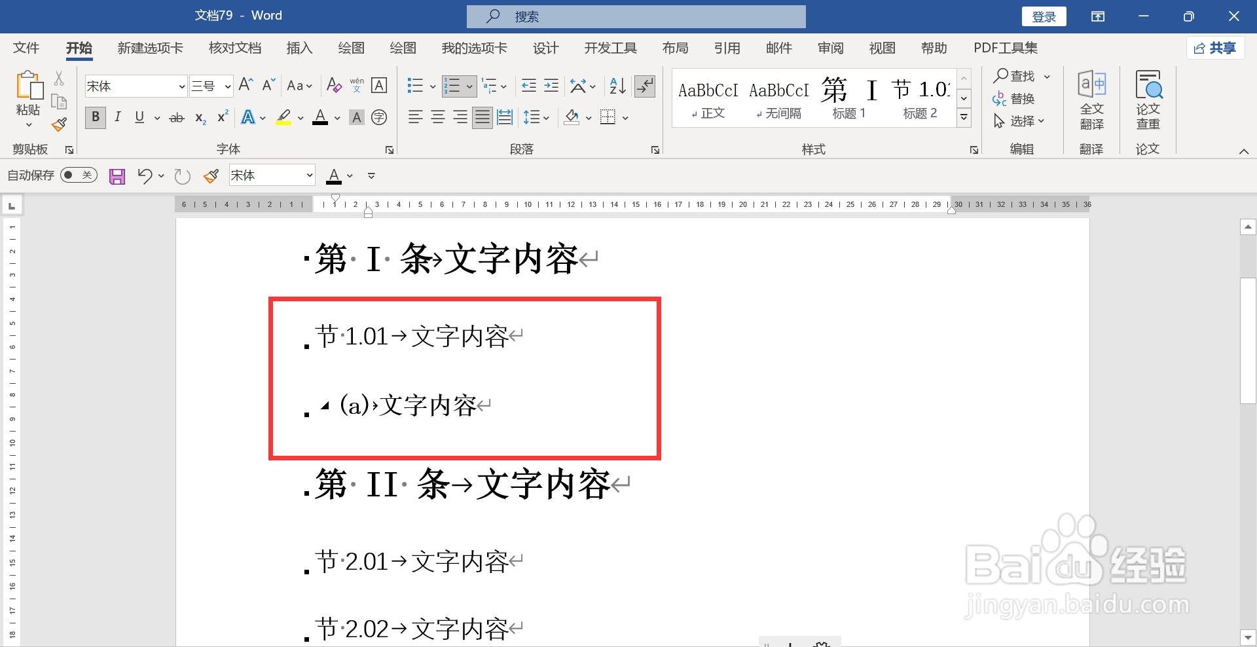
Task: Open the phonetic guide (wén) tool
Action: tap(357, 85)
